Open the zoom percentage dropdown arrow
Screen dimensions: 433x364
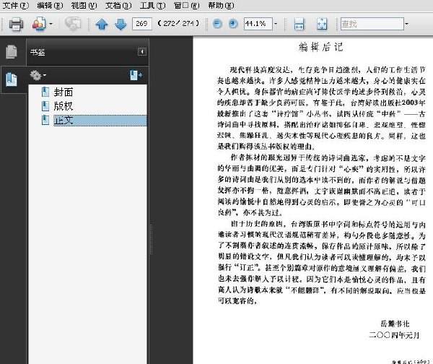(x=276, y=24)
